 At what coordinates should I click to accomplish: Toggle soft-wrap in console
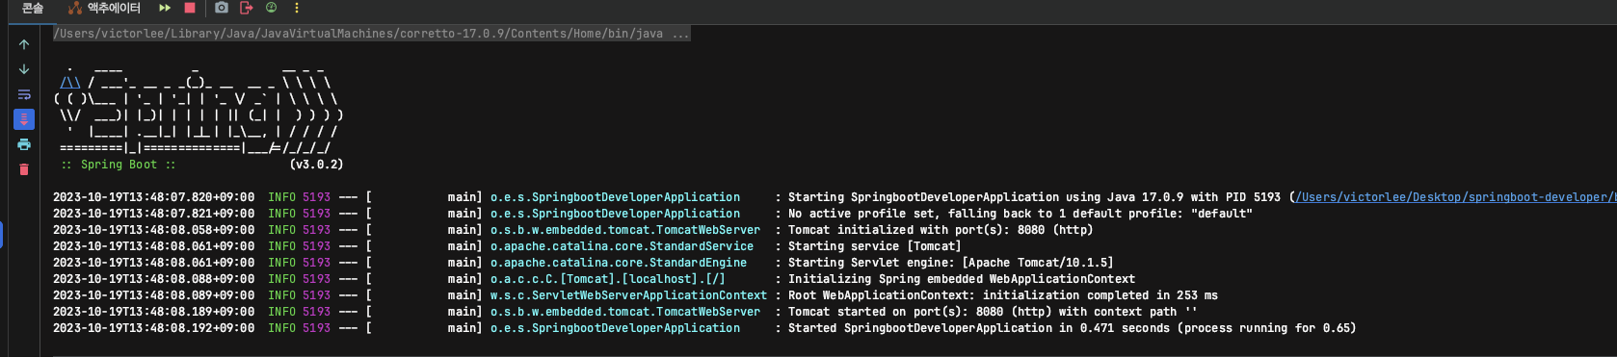click(x=24, y=94)
